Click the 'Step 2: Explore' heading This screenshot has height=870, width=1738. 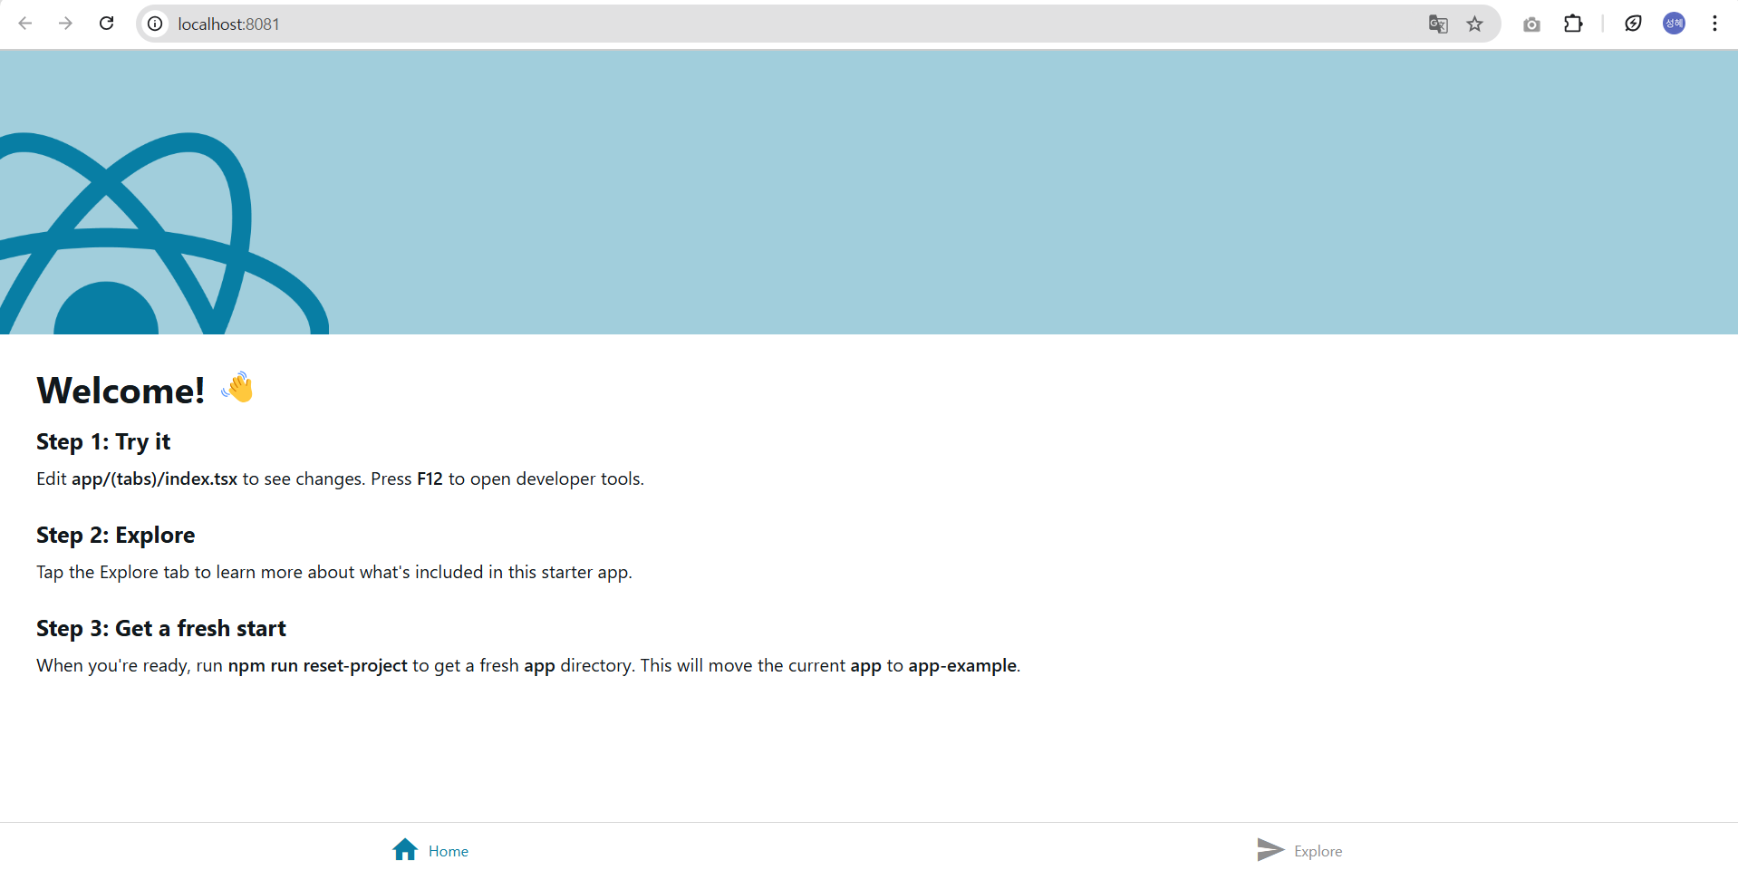coord(115,535)
